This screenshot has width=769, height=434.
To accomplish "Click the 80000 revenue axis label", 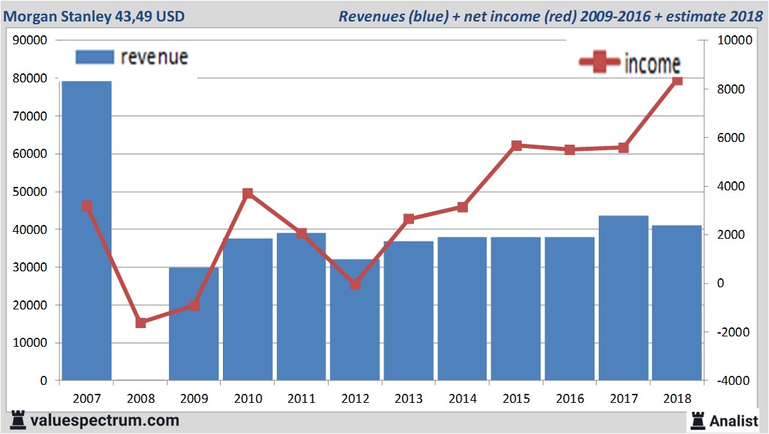I will (x=30, y=78).
